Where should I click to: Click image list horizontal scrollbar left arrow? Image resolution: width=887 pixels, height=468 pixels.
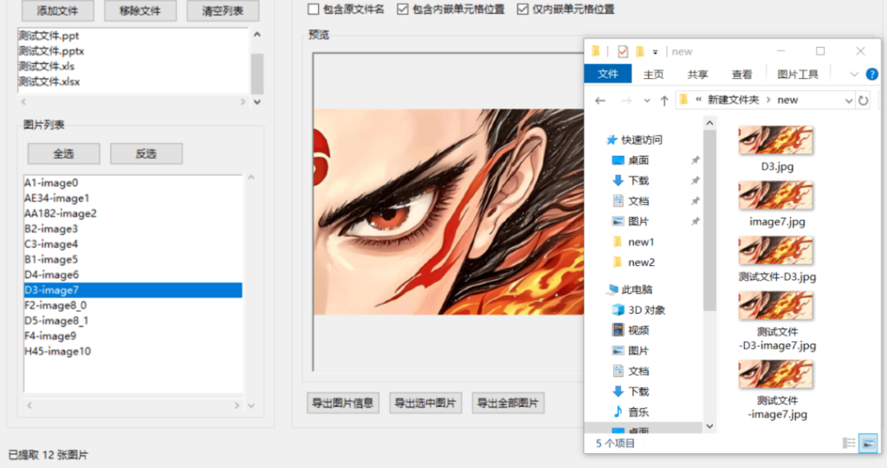pos(29,406)
